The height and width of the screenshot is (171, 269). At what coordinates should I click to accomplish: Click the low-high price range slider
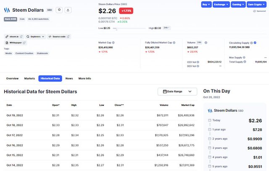[x=129, y=28]
